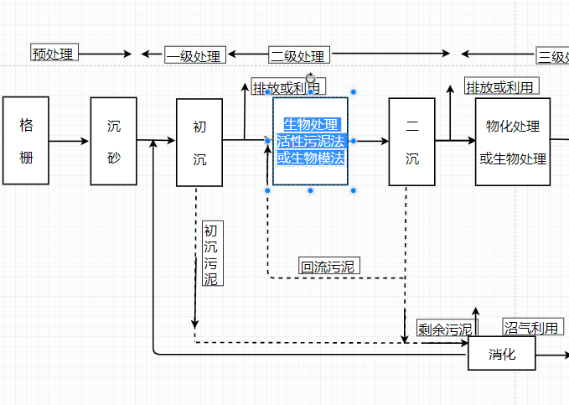This screenshot has width=569, height=405.
Task: Click the rotation handle above selected box
Action: 310,78
